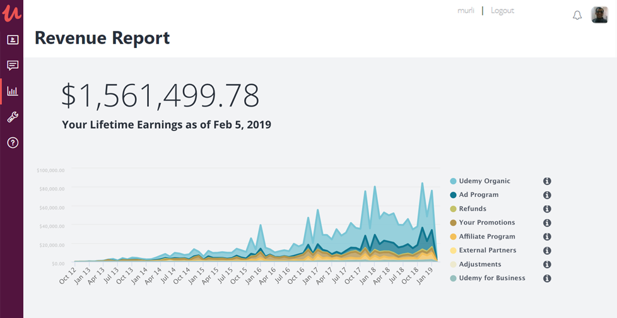The image size is (617, 318).
Task: Click the Oct 12 x-axis label
Action: 68,276
